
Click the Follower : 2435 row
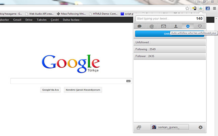(x=170, y=56)
